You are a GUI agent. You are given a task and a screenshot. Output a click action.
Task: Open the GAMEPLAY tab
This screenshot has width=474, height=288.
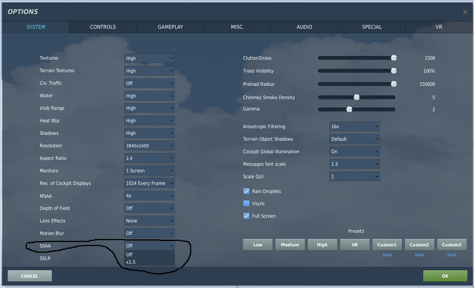[x=170, y=27]
